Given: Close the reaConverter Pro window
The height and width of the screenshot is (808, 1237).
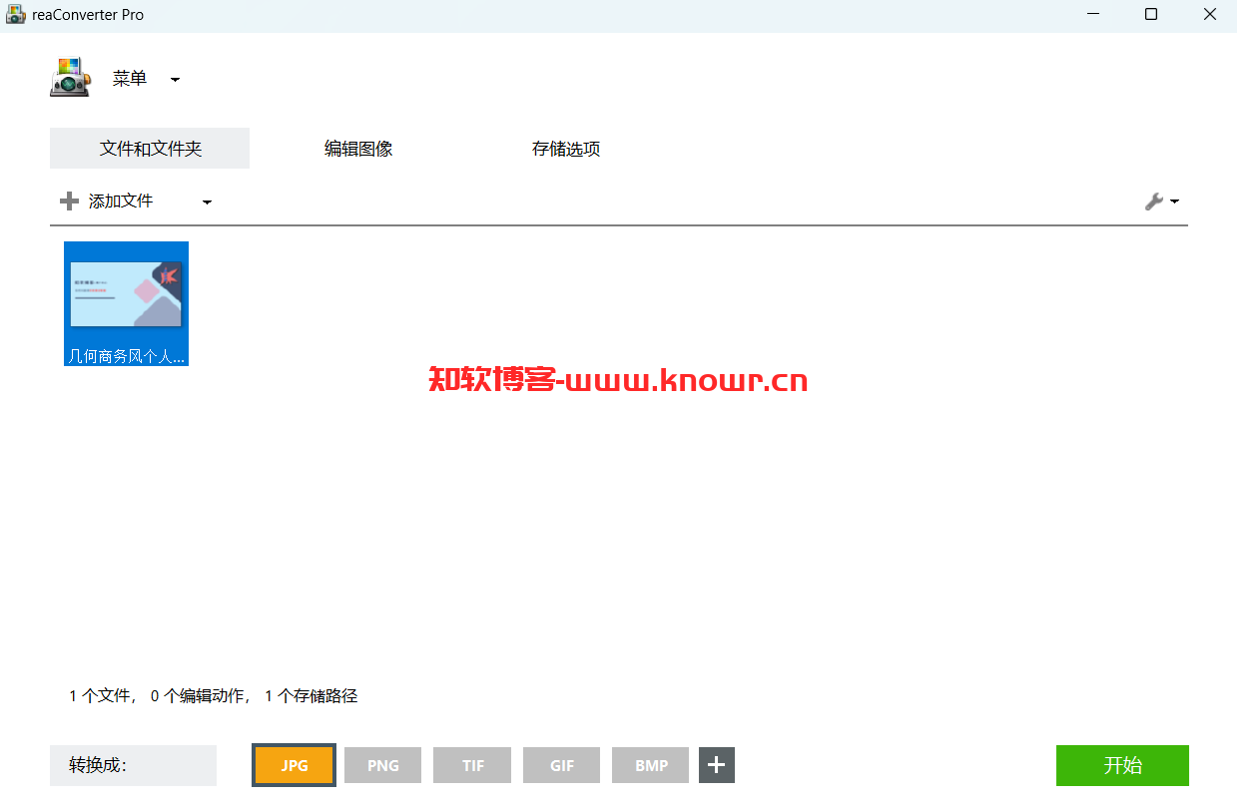Looking at the screenshot, I should point(1209,15).
